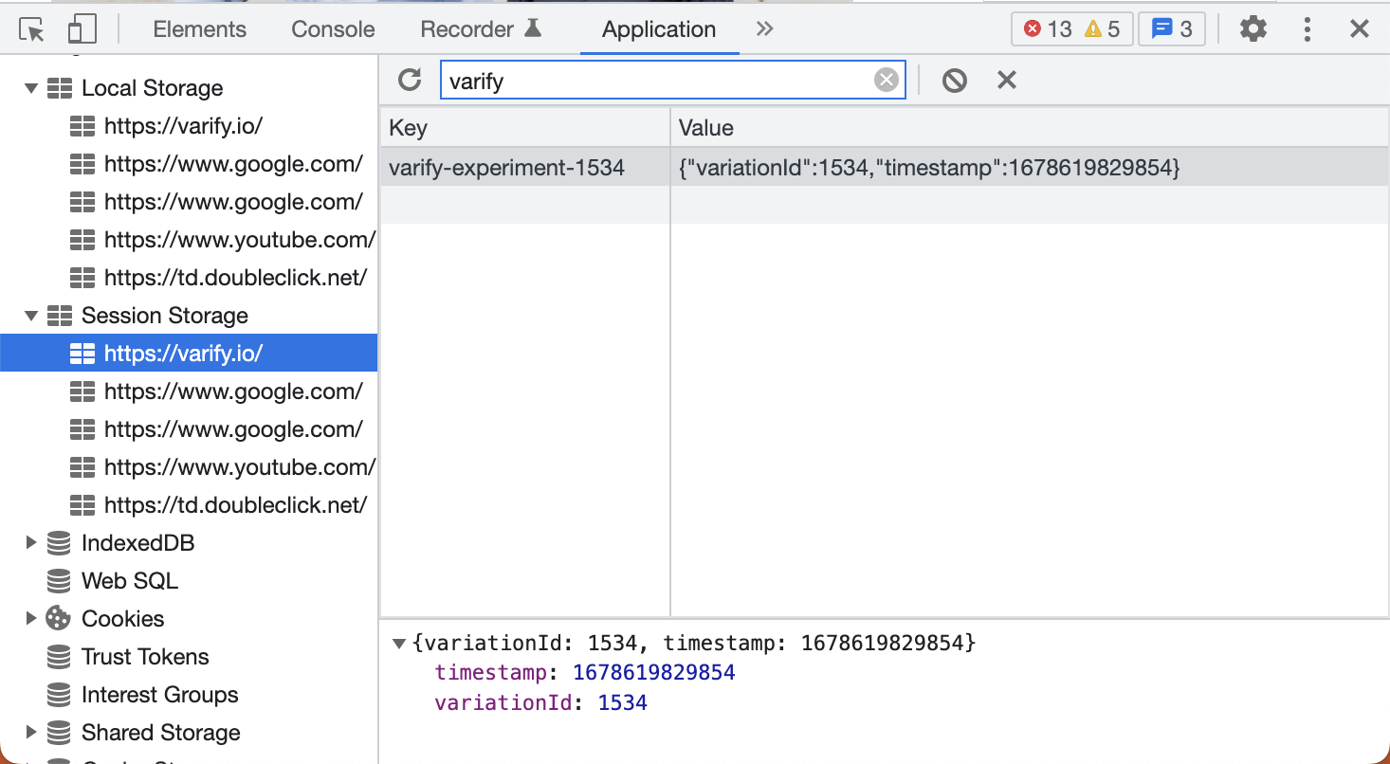Select the Shared Storage item
Image resolution: width=1390 pixels, height=764 pixels.
161,733
